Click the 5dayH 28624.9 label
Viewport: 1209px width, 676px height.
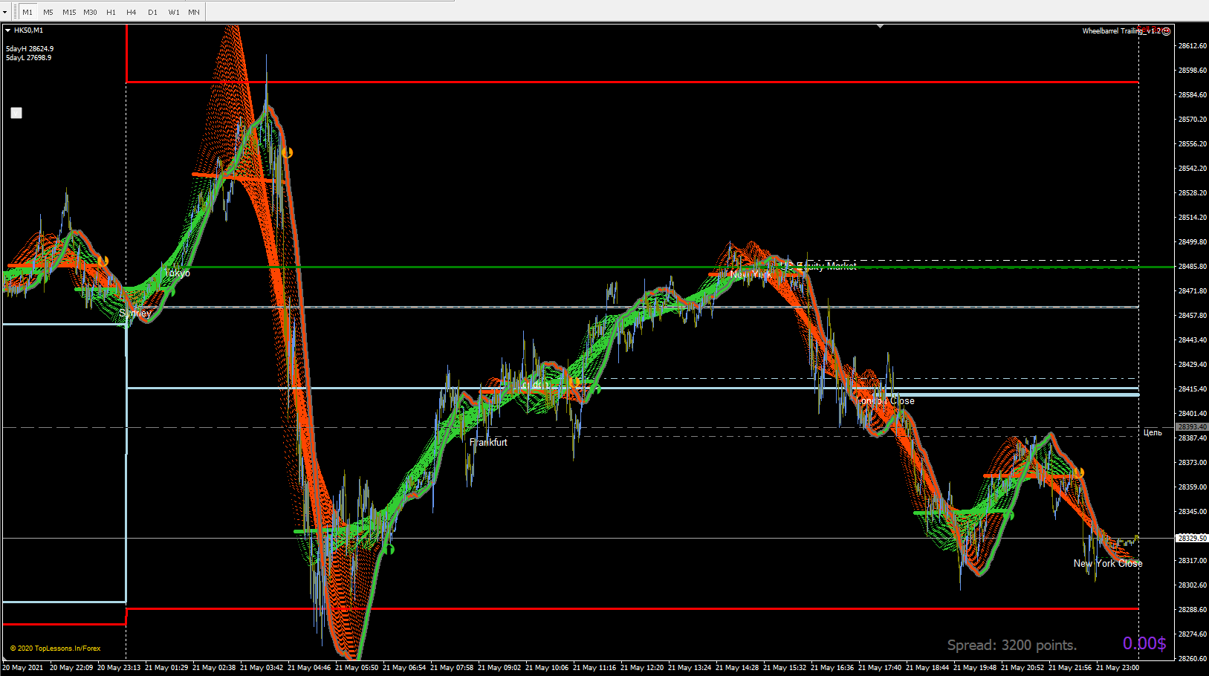(x=30, y=49)
